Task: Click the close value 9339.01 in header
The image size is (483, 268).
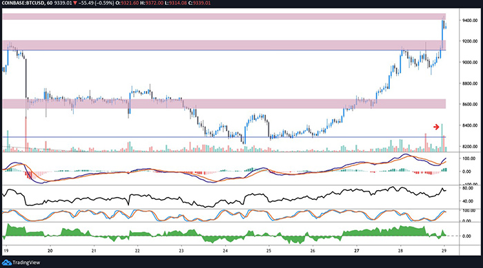Action: coord(201,3)
